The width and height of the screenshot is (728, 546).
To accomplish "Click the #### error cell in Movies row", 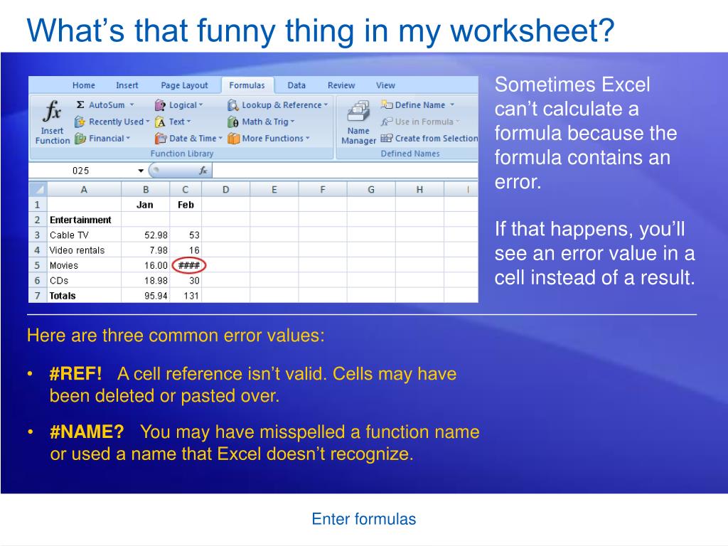I will [x=186, y=266].
